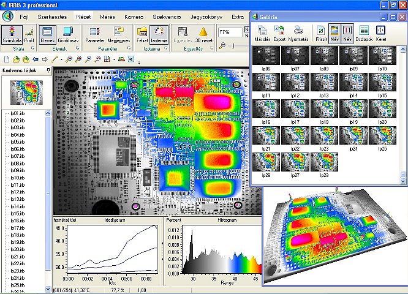Click the zoom-out magnifier beside zoom slider
The height and width of the screenshot is (294, 408).
[x=222, y=46]
